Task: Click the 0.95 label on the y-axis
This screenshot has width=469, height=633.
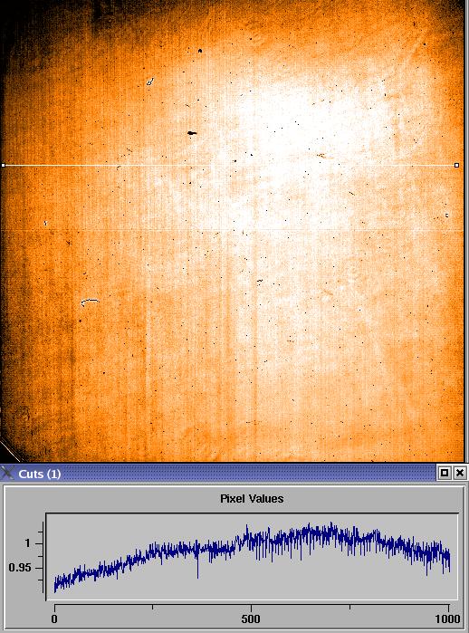Action: coord(20,568)
